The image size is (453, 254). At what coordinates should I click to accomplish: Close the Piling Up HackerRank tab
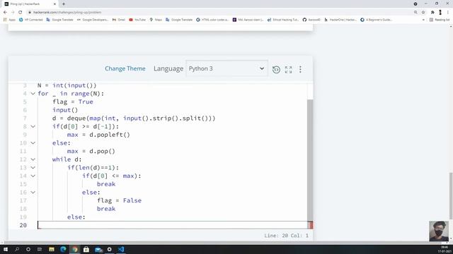(x=55, y=4)
